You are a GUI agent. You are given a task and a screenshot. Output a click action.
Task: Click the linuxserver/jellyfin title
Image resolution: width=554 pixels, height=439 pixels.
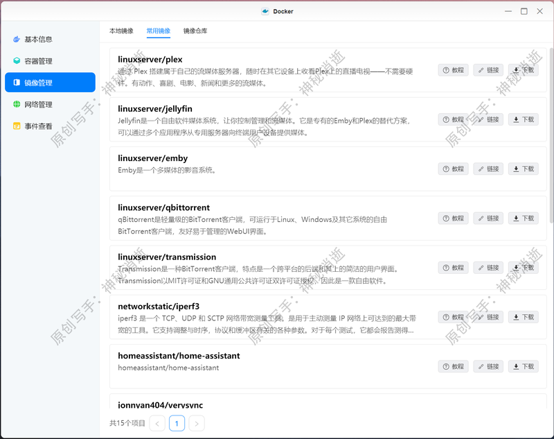pos(155,109)
